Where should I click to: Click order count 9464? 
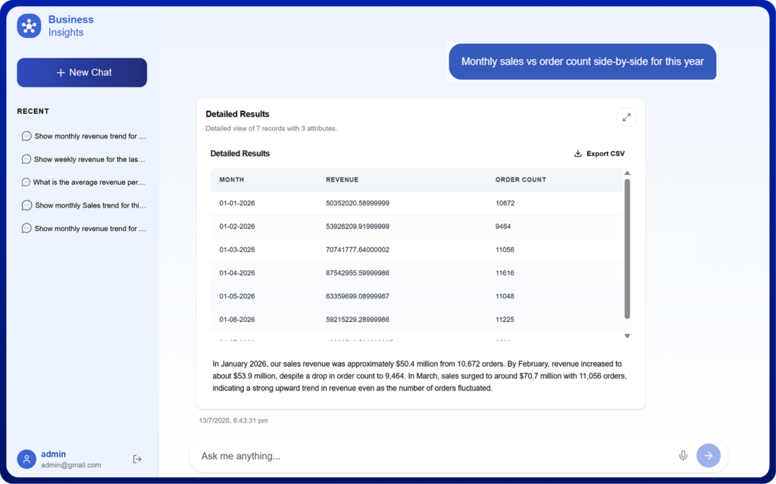(503, 226)
